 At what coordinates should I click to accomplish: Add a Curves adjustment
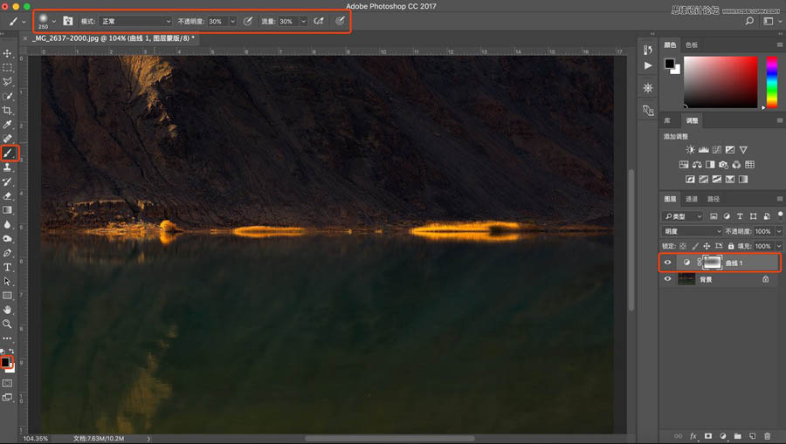(x=717, y=150)
